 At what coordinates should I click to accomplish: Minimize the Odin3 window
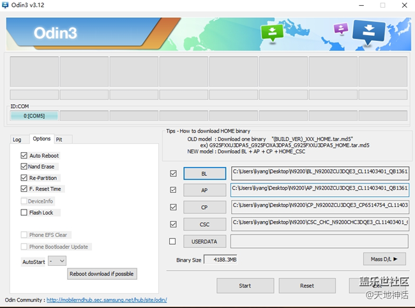point(361,5)
